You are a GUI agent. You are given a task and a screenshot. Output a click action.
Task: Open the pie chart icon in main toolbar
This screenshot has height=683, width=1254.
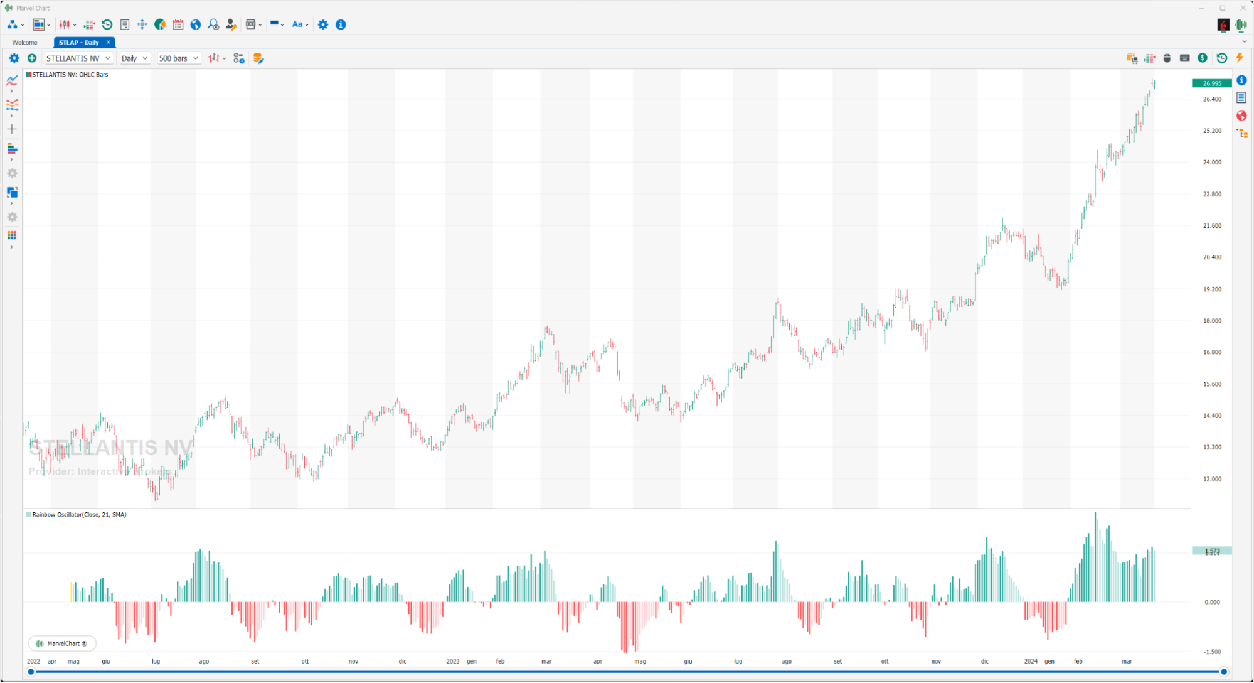click(x=160, y=24)
